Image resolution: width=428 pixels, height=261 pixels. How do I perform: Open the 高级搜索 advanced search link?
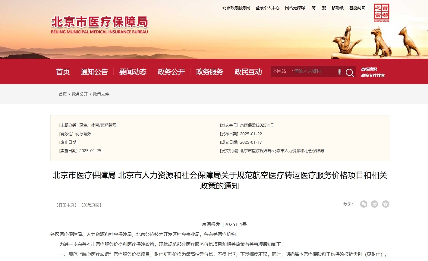pos(369,69)
